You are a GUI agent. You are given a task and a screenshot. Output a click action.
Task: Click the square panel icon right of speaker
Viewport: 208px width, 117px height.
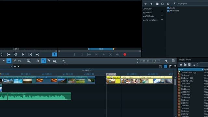(x=173, y=61)
